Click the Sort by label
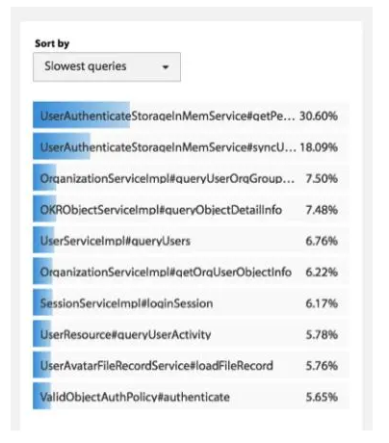This screenshot has width=389, height=443. pos(52,43)
